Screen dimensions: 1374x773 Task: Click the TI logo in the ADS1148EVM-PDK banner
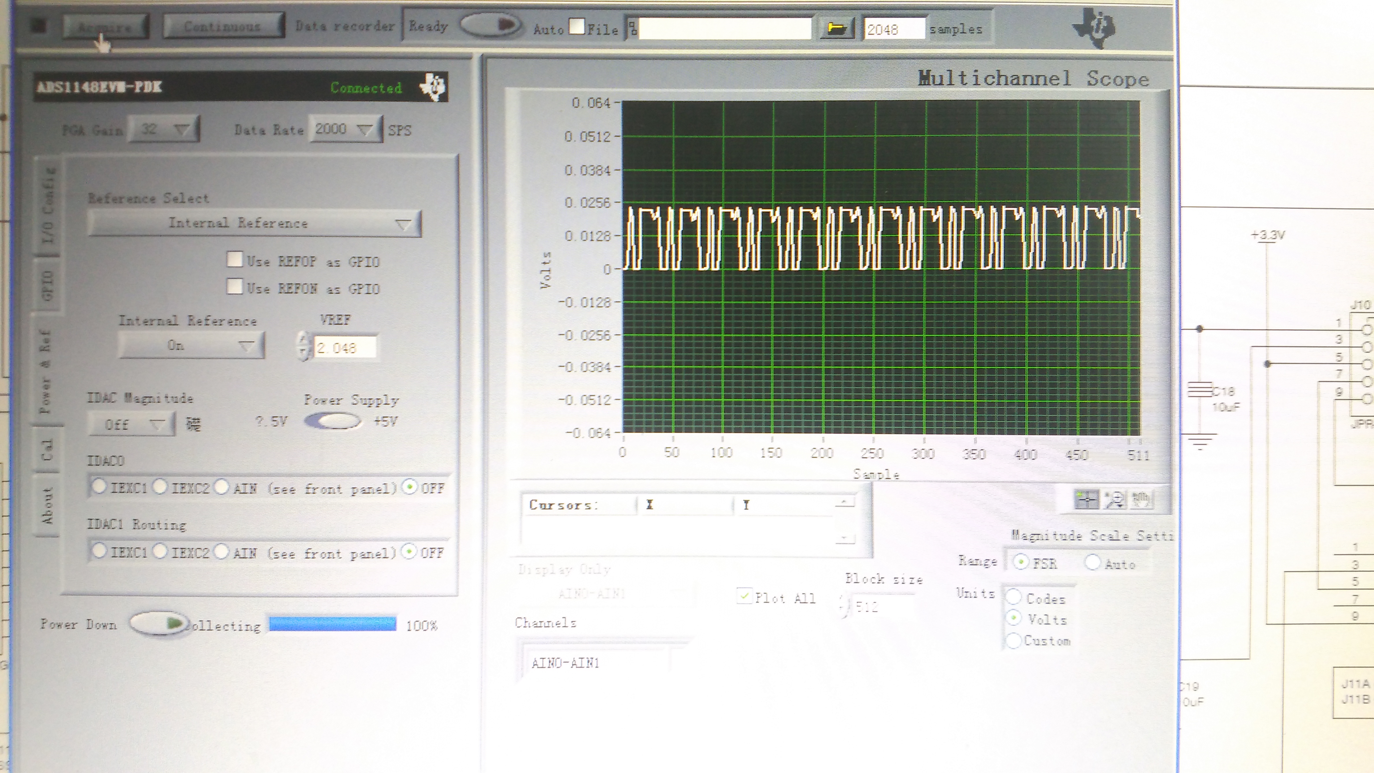433,87
